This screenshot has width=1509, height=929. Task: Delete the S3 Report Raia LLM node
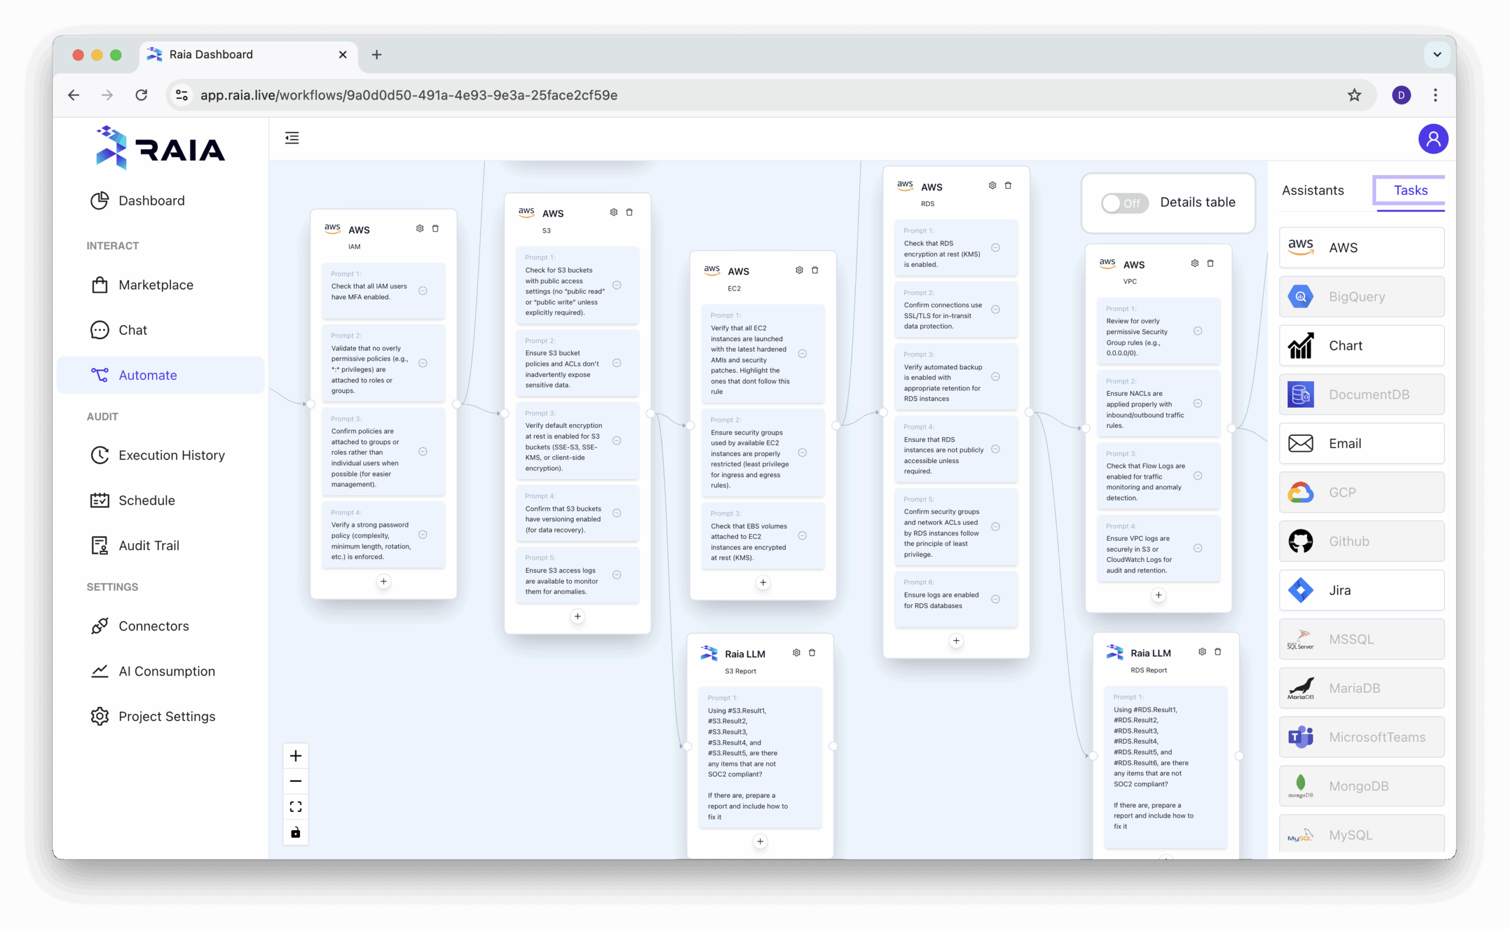coord(812,653)
